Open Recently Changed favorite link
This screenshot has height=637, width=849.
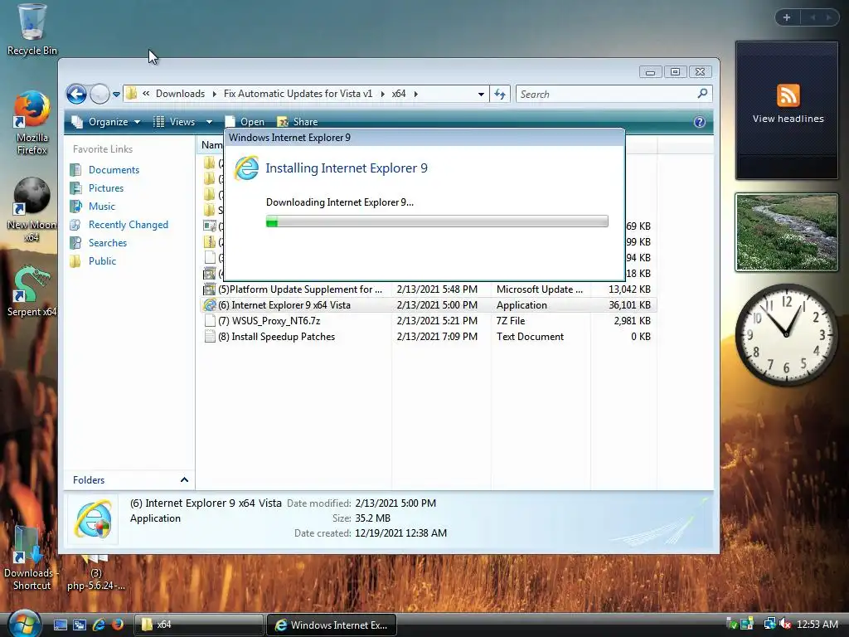tap(129, 224)
